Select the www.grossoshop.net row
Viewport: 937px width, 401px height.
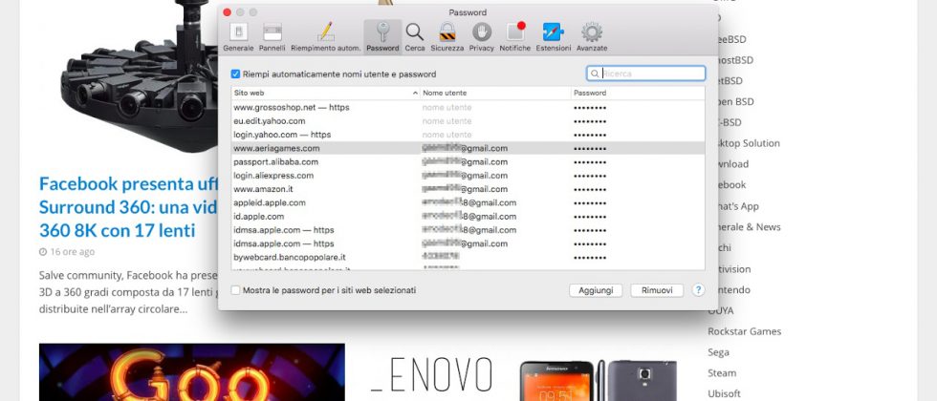point(468,107)
